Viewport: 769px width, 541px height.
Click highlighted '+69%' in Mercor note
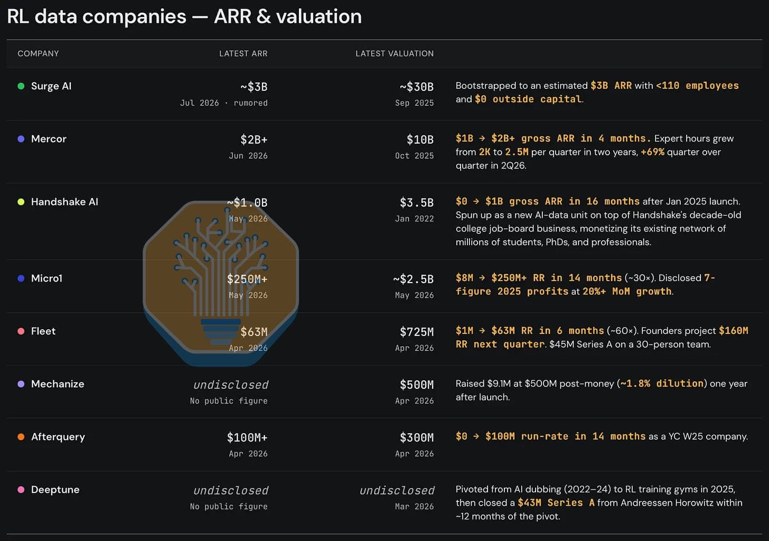[x=652, y=152]
